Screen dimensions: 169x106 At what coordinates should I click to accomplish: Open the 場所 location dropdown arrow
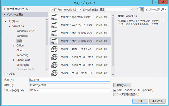(x=109, y=85)
